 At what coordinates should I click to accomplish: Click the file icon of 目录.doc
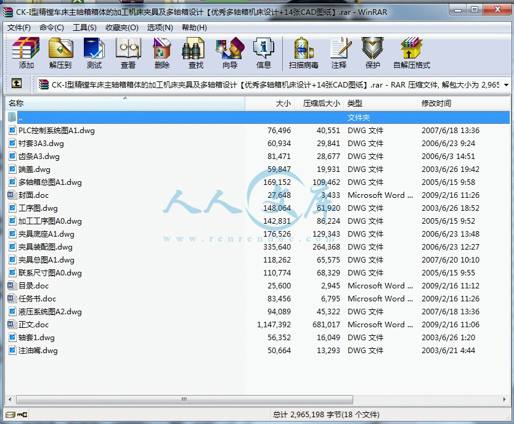pos(12,286)
